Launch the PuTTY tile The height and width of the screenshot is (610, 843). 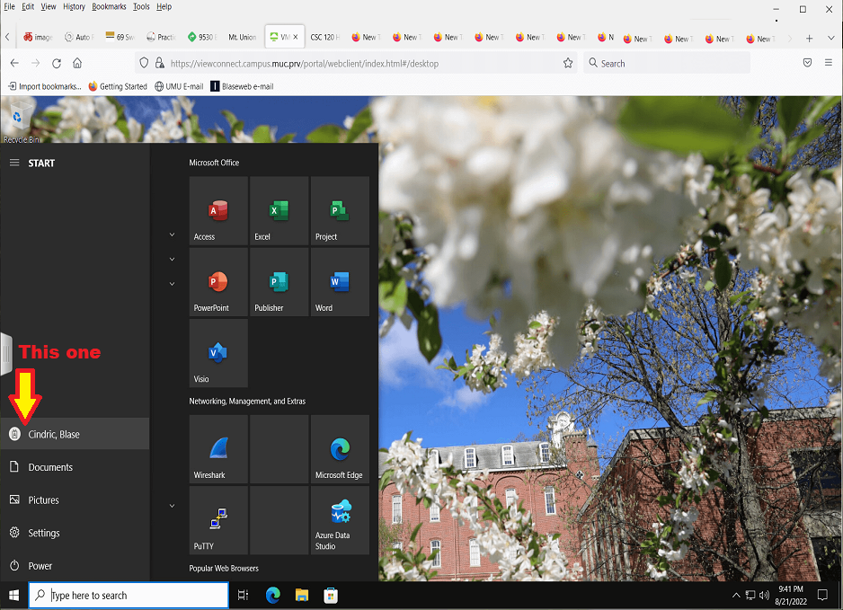coord(218,520)
